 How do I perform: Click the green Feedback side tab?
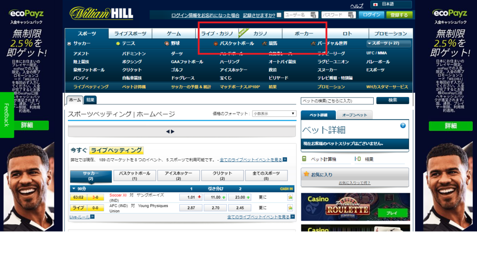point(7,115)
